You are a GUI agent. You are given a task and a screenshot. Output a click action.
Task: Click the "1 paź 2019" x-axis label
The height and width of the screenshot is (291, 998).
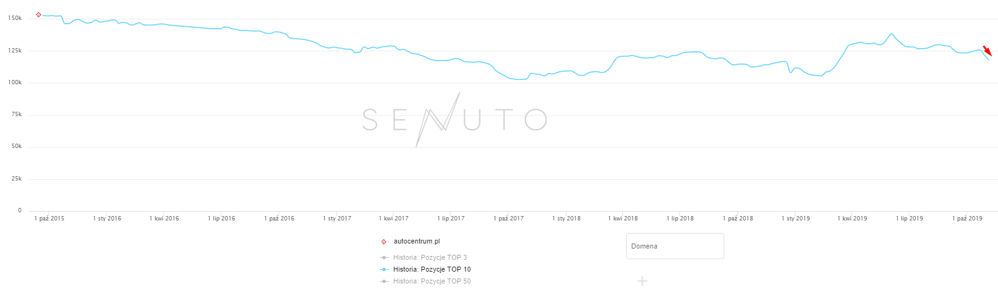[967, 219]
